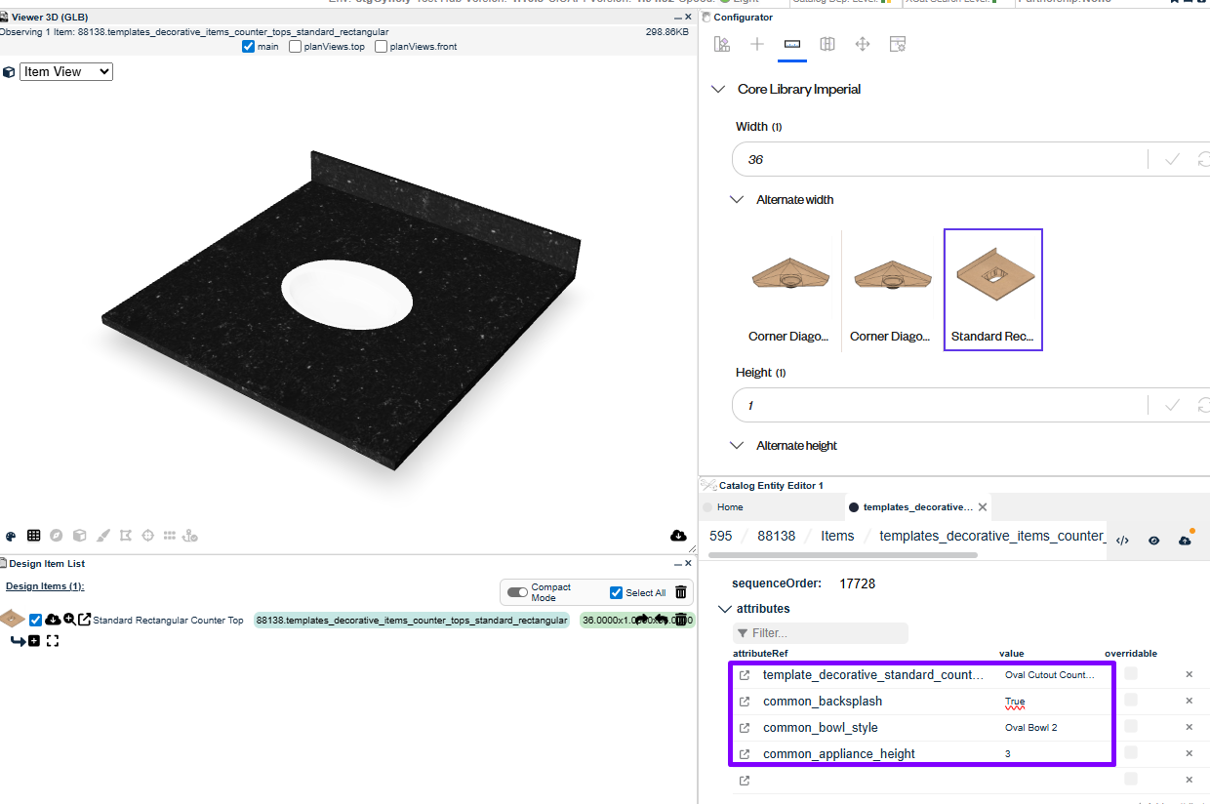Screen dimensions: 1210x804
Task: Click magnifier zoom icon for the design item
Action: click(x=69, y=620)
